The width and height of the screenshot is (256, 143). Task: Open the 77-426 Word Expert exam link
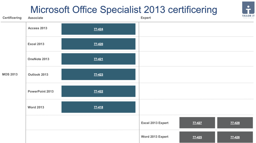pos(235,137)
